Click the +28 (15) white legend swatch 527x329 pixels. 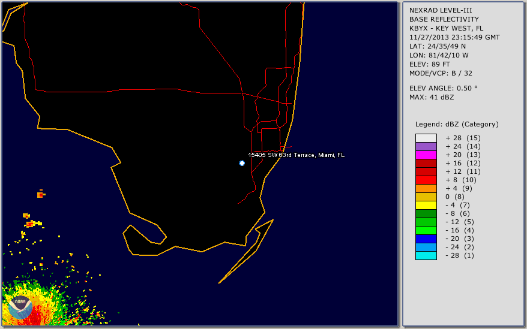(x=426, y=138)
